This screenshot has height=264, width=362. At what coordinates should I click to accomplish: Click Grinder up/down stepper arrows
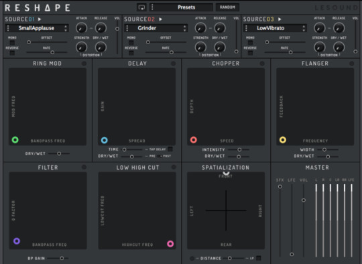(185, 28)
